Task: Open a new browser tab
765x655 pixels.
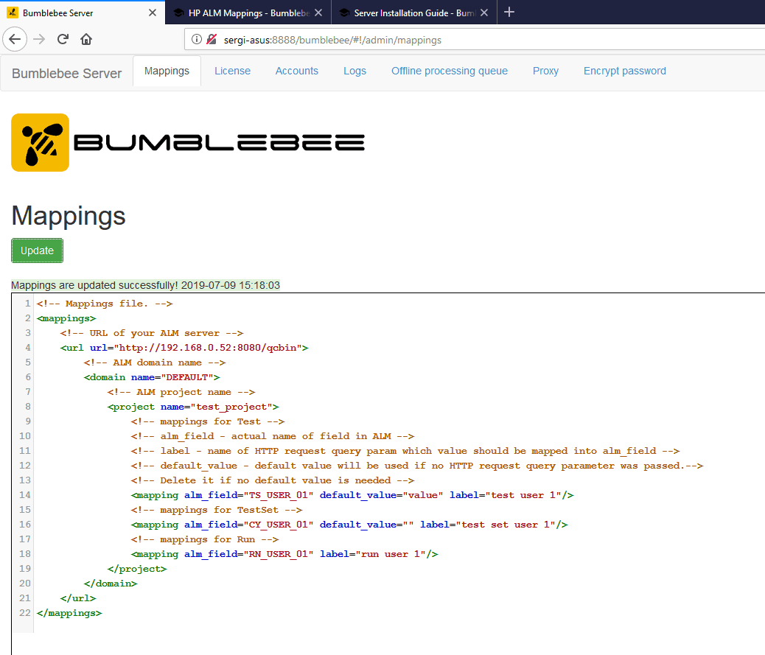Action: click(x=509, y=12)
